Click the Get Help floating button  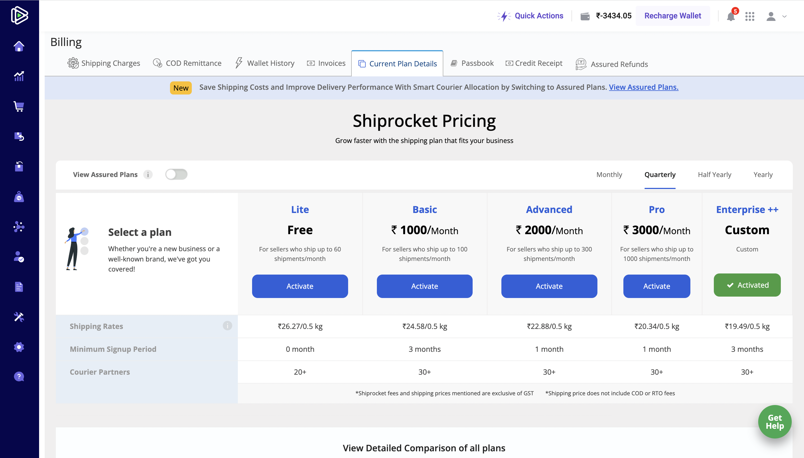pos(774,421)
